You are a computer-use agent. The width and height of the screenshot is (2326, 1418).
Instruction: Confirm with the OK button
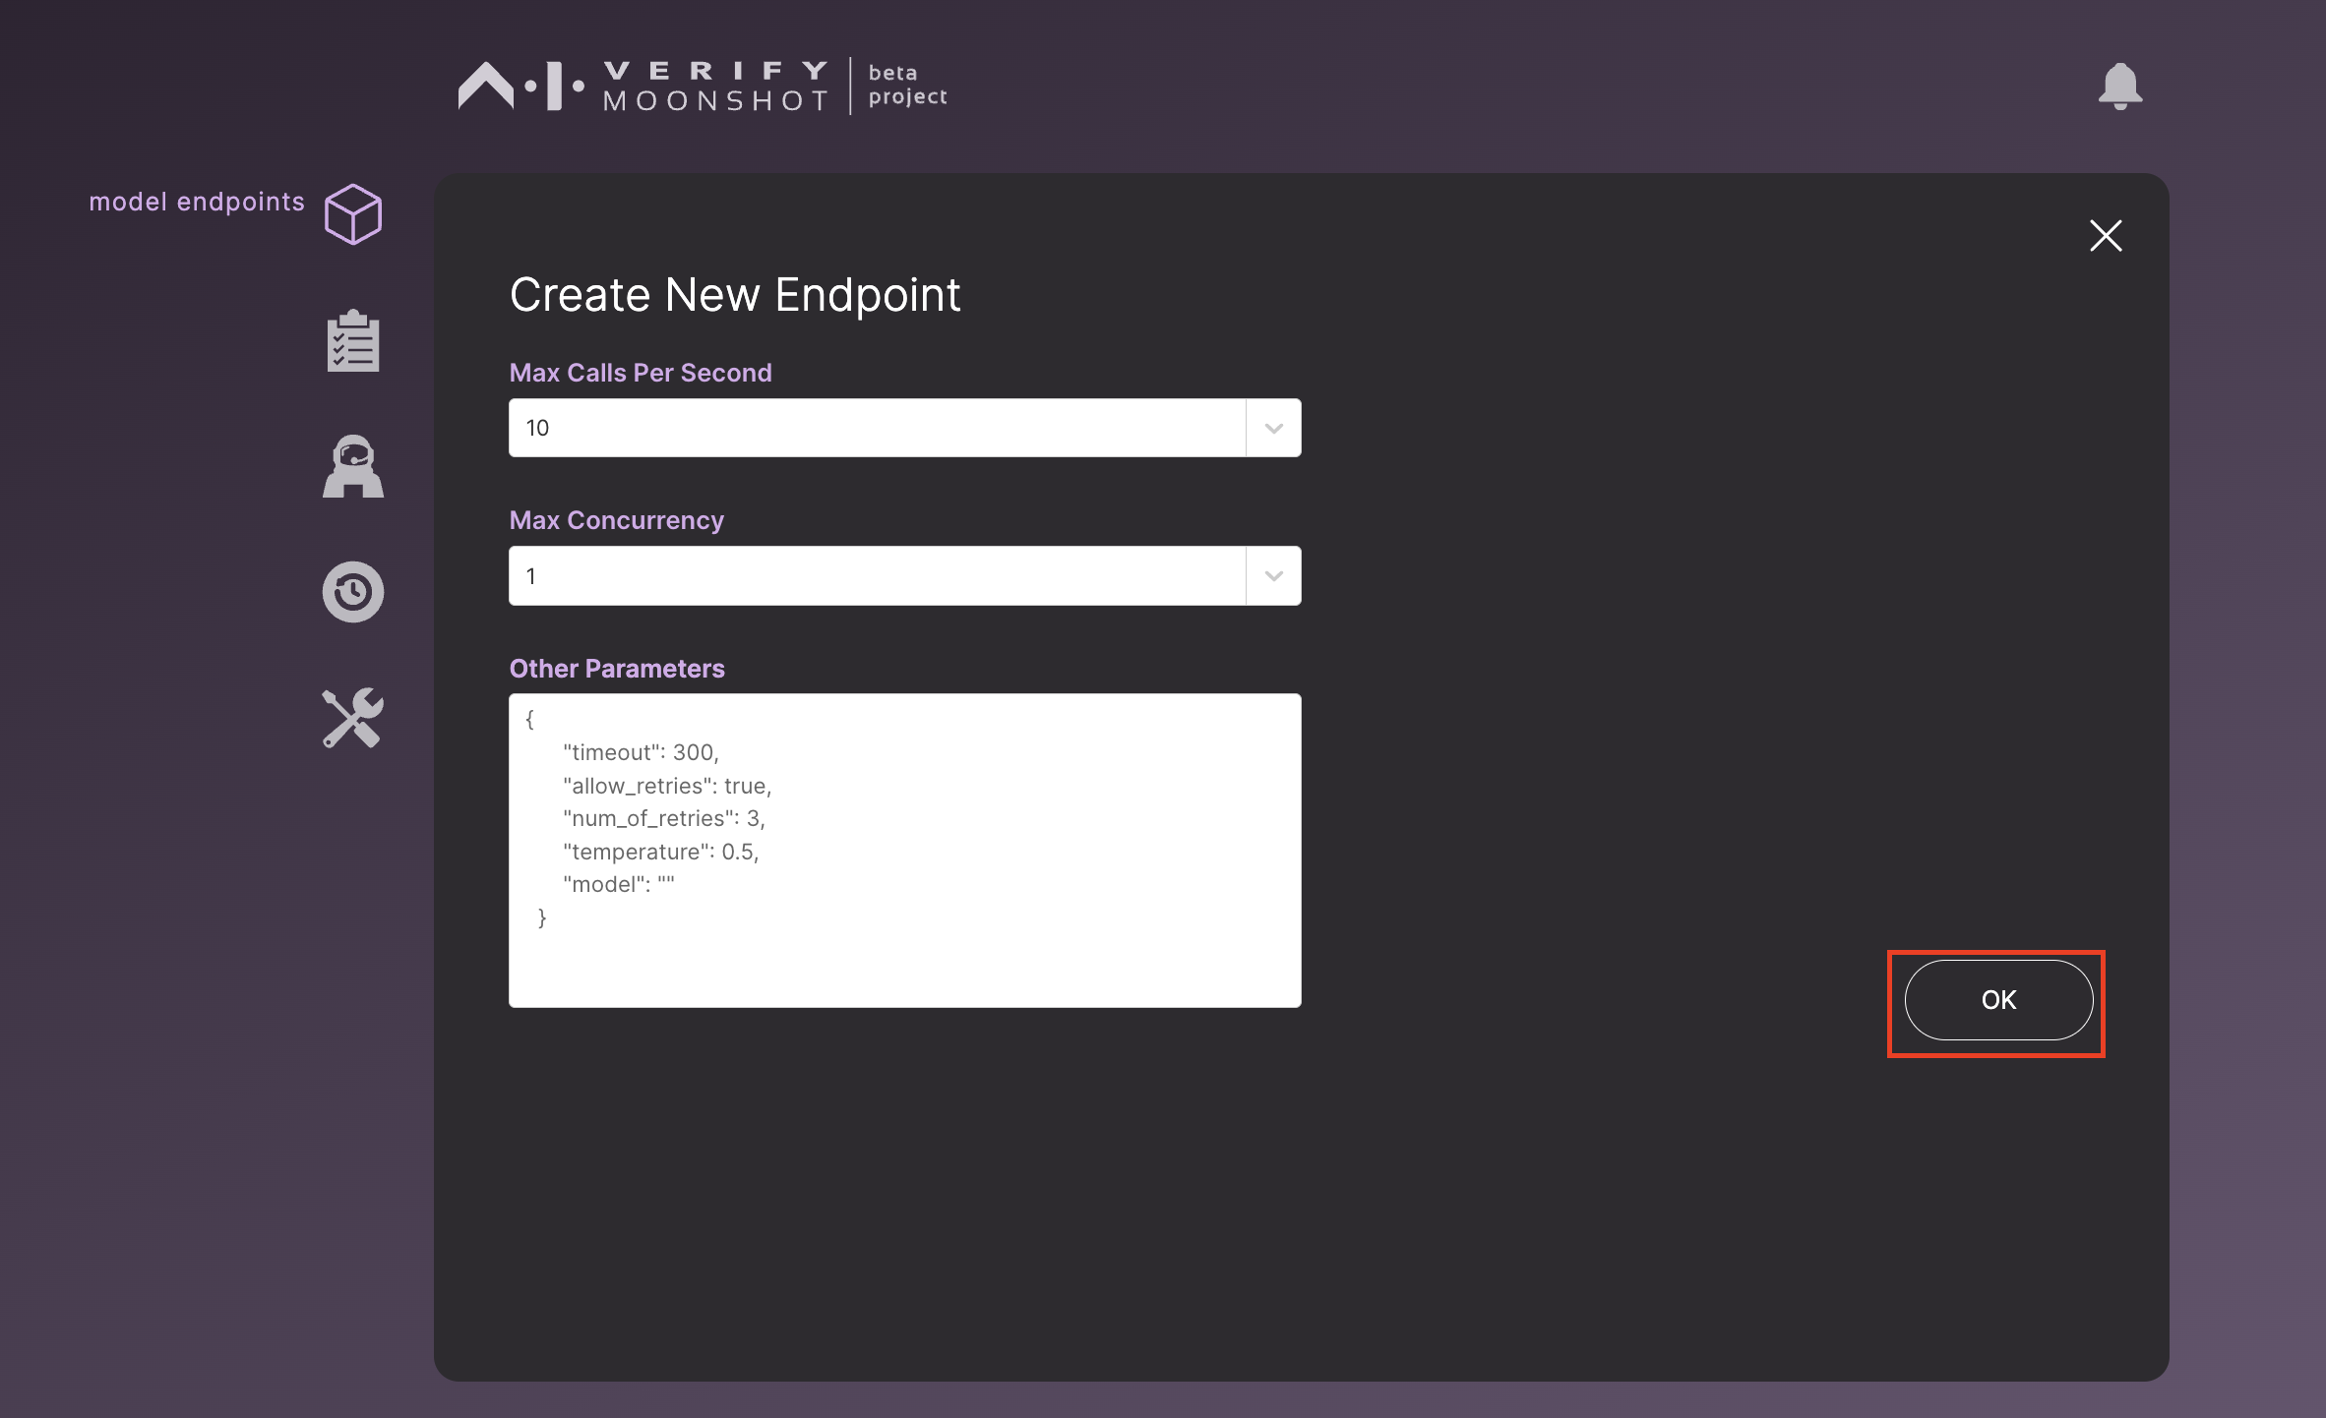(1998, 1000)
